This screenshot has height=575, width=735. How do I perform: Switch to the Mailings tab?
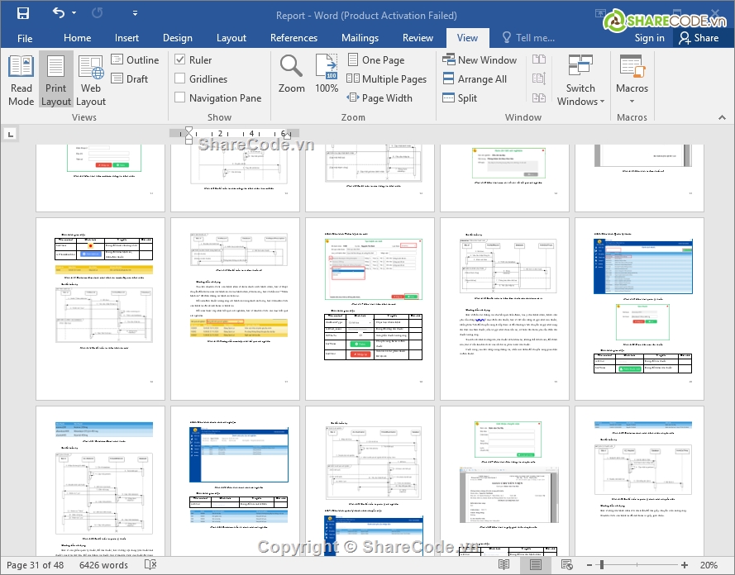360,38
